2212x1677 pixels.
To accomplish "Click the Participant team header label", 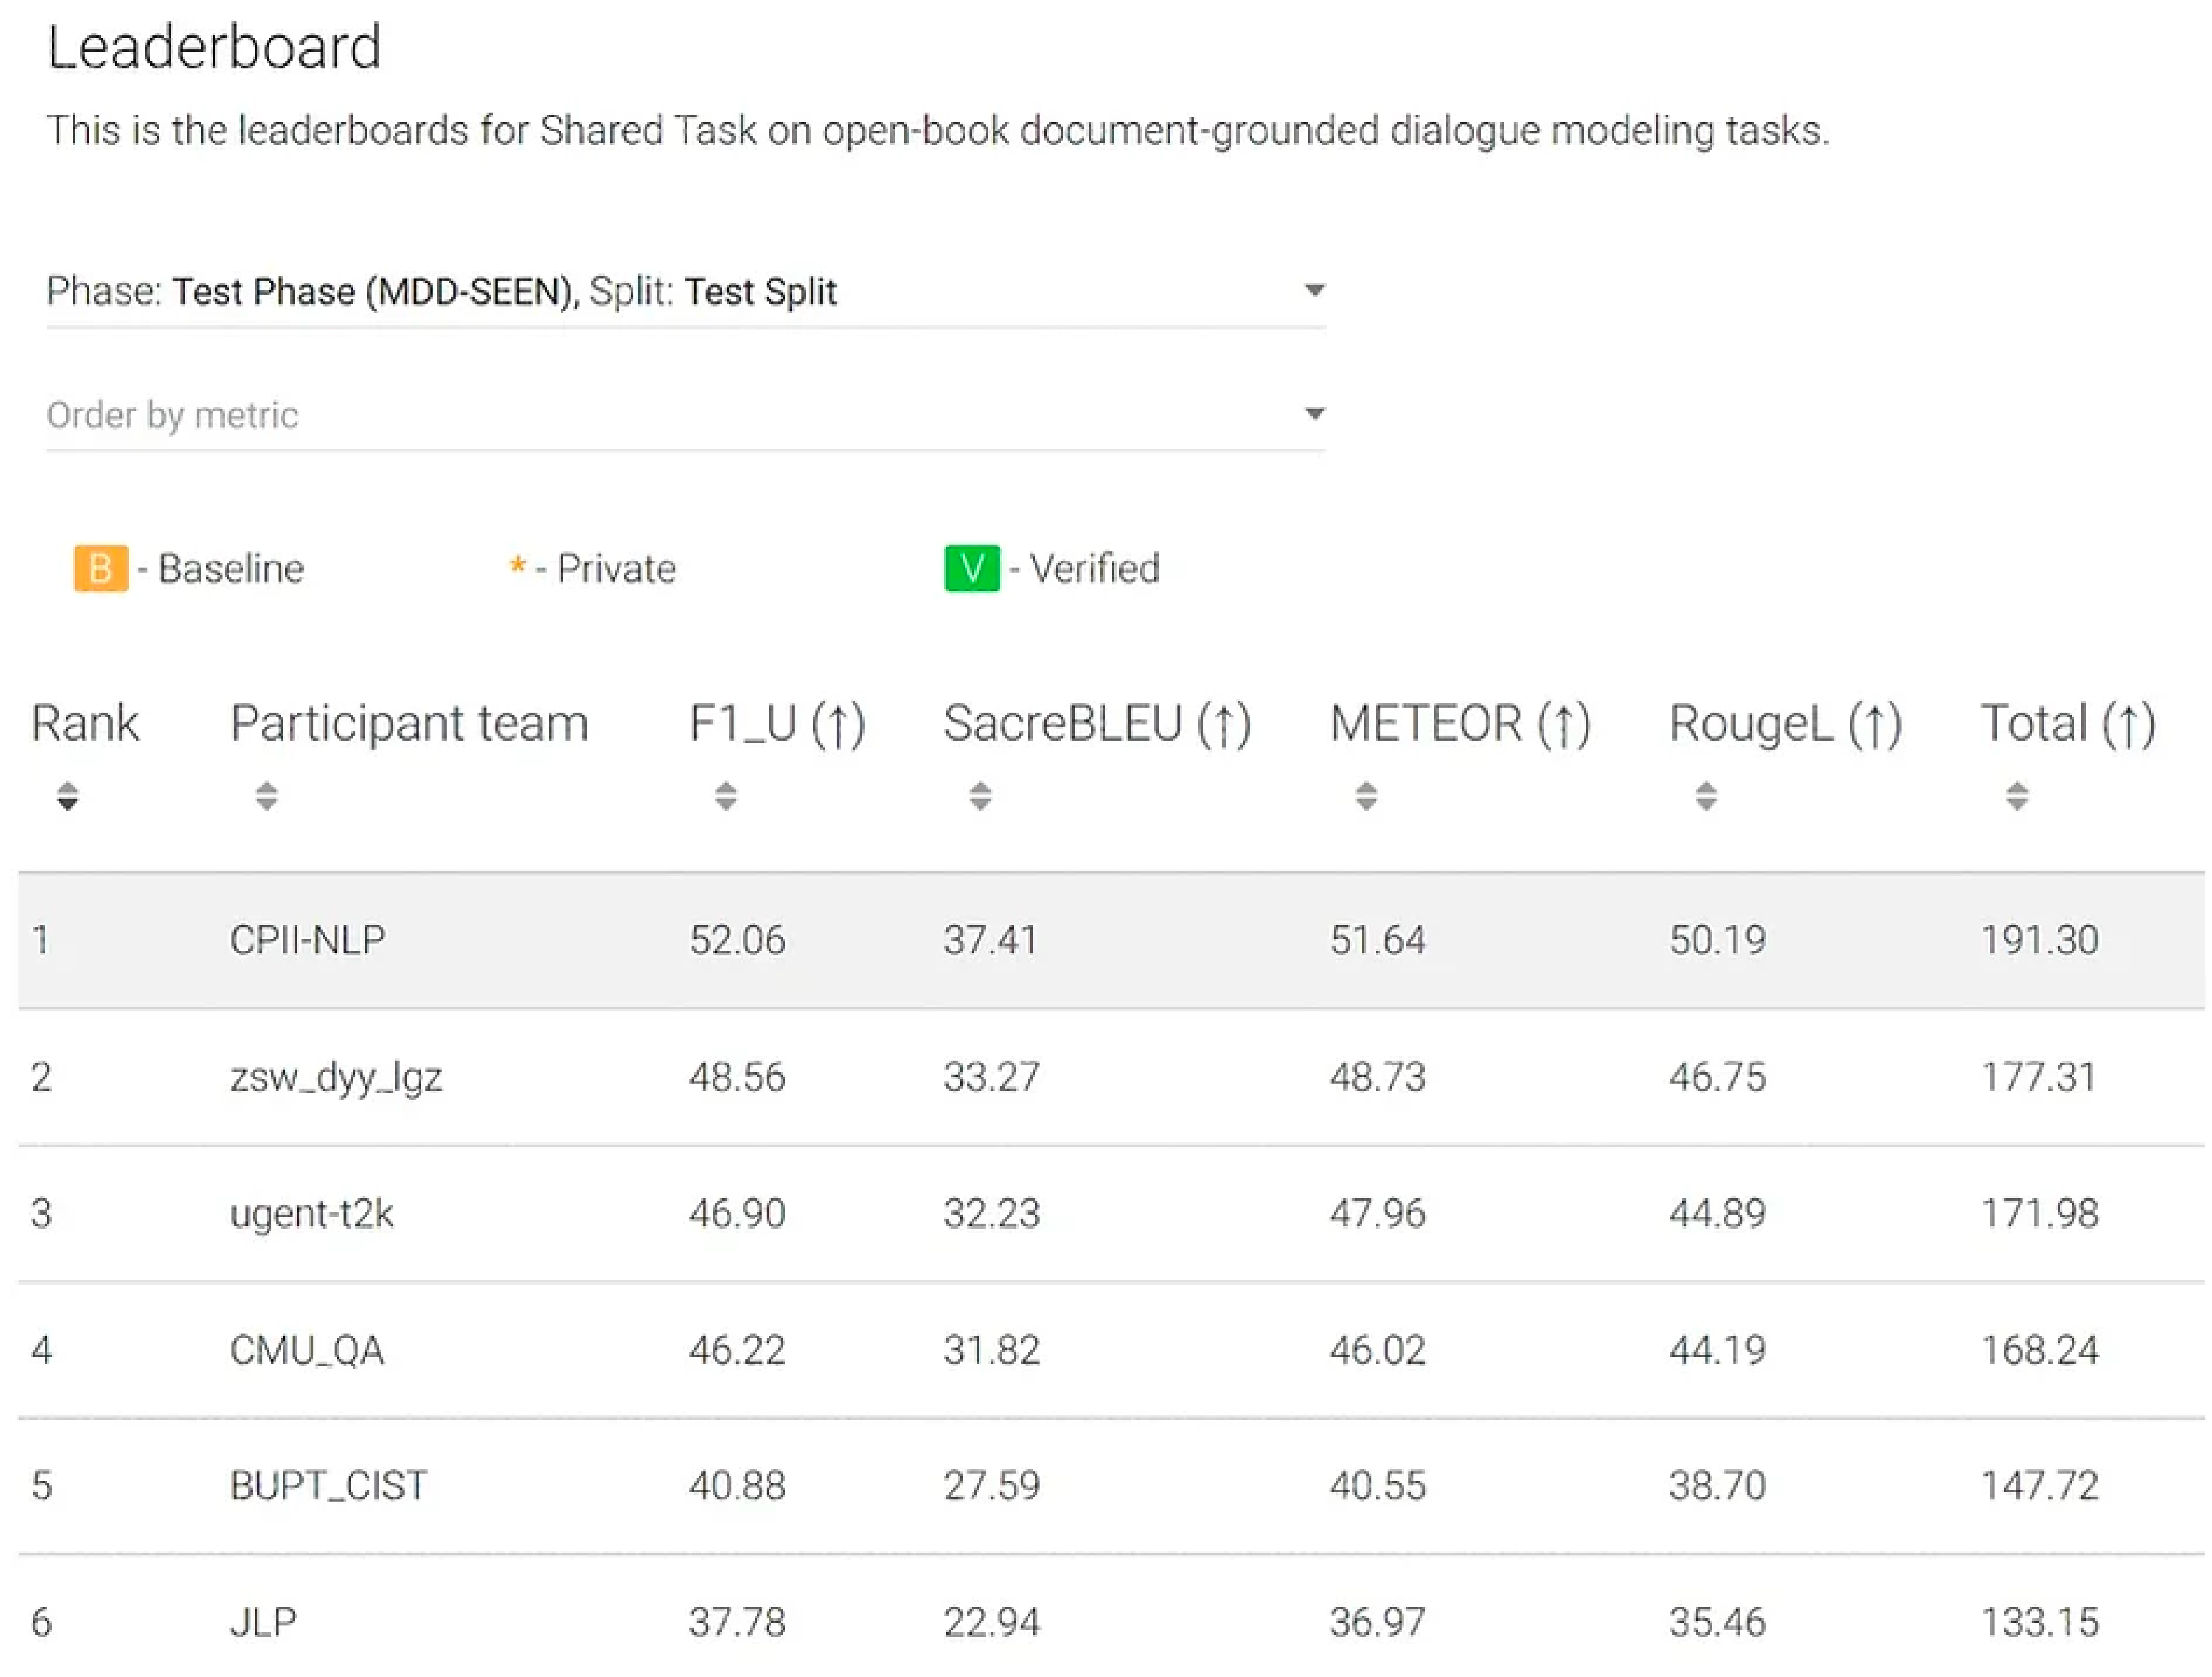I will pos(409,723).
